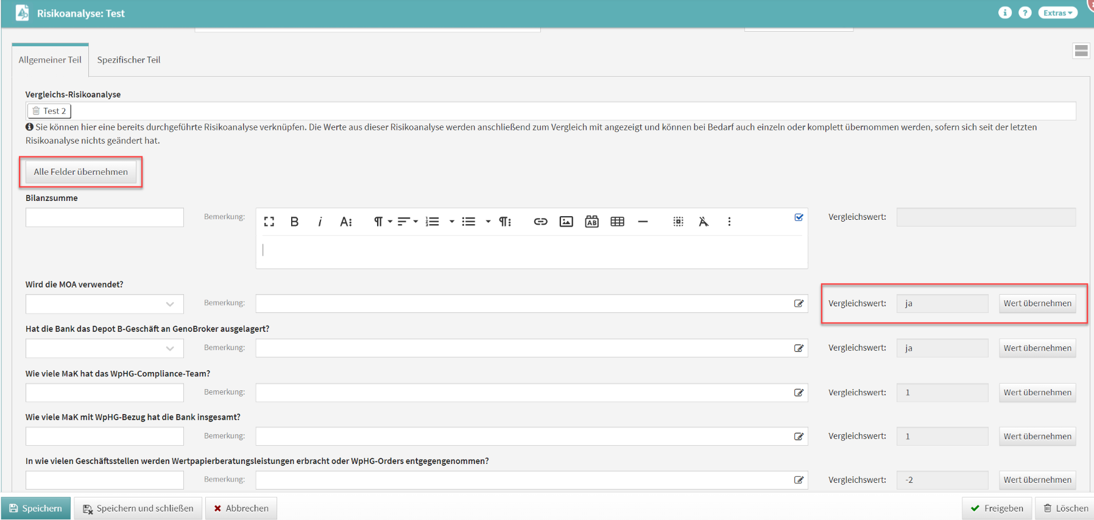Open the remark editor for the MOA question
The height and width of the screenshot is (520, 1094).
pyautogui.click(x=799, y=303)
